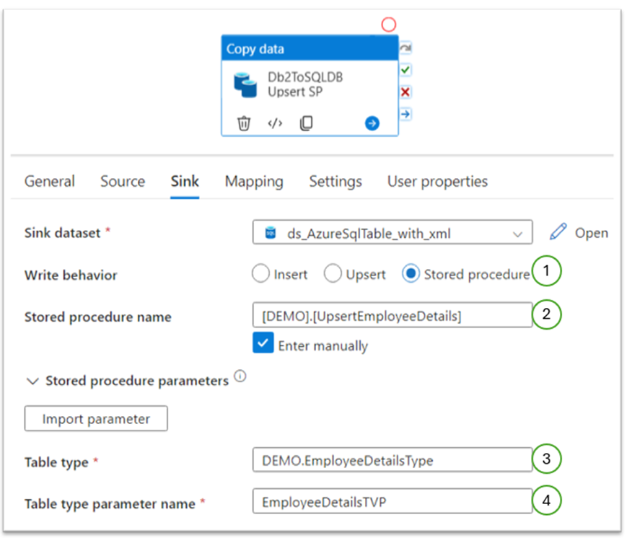The height and width of the screenshot is (538, 627).
Task: Click the Table type label
Action: [x=56, y=462]
